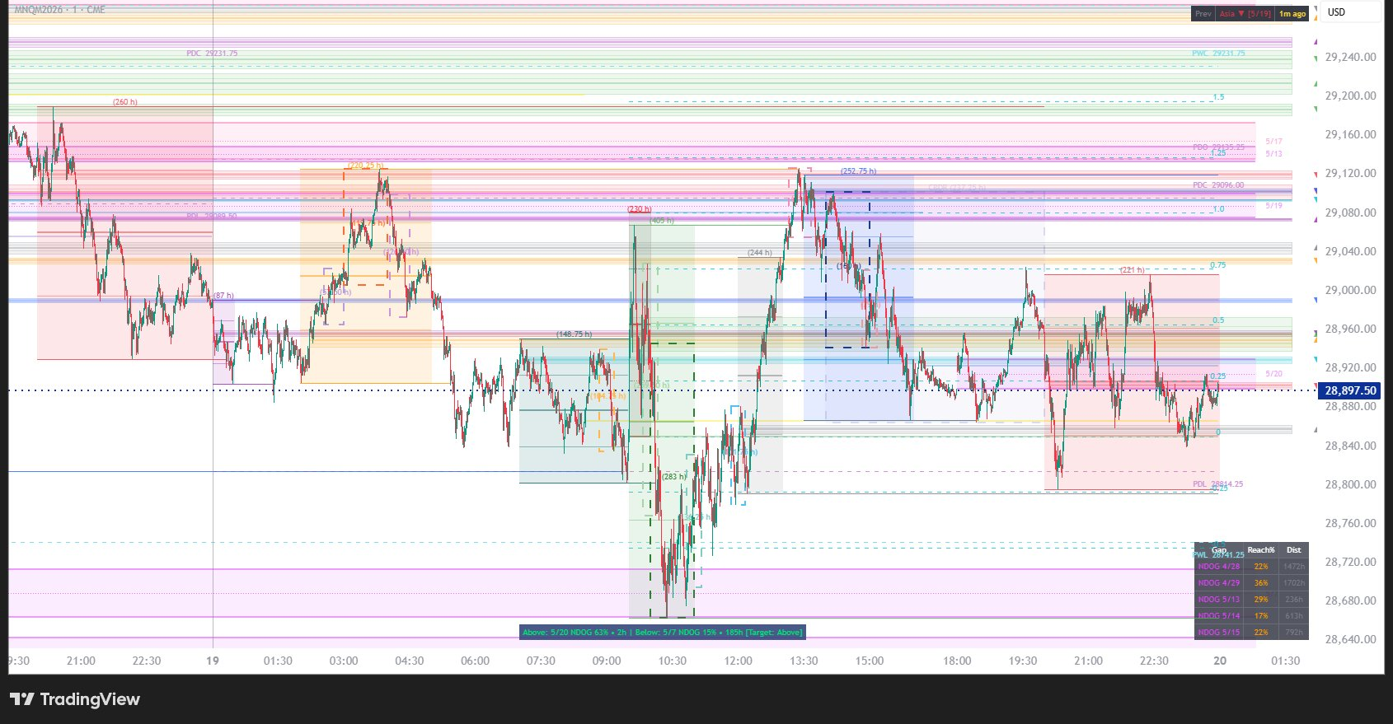Click the 1472h distance value

(x=1294, y=567)
